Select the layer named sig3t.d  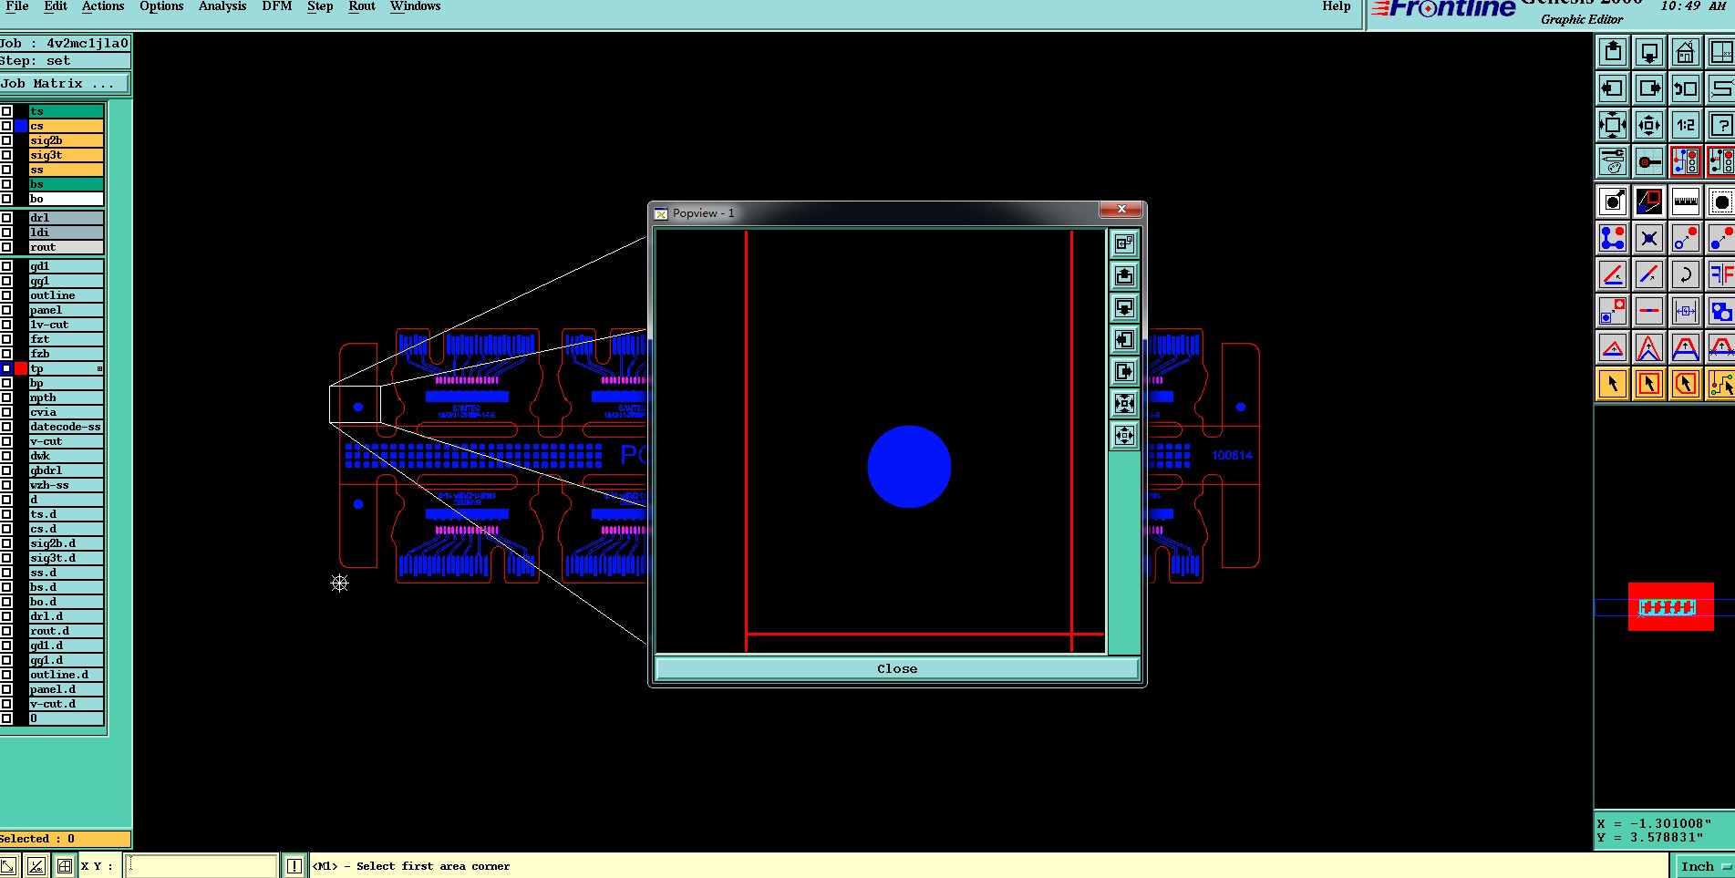[x=67, y=558]
